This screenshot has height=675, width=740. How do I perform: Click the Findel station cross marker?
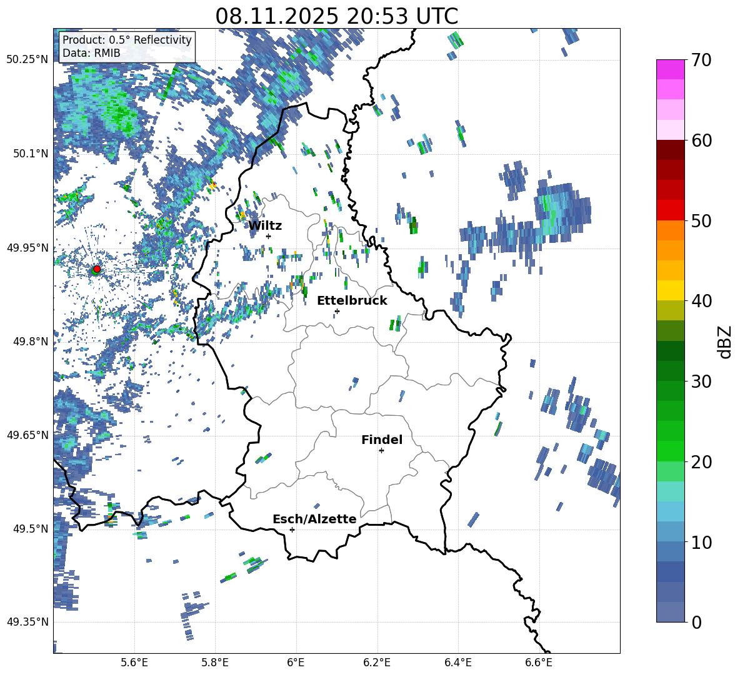pyautogui.click(x=381, y=451)
